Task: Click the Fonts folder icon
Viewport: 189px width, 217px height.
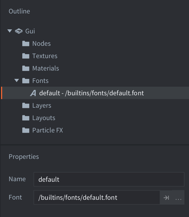Action: coord(26,80)
